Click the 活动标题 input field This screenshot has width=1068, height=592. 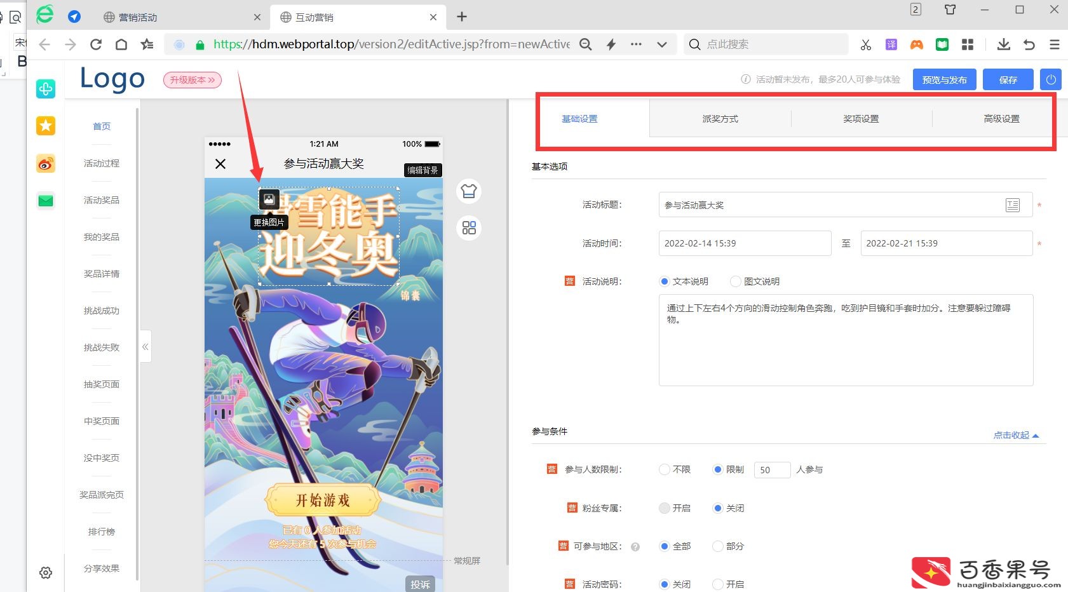[846, 205]
